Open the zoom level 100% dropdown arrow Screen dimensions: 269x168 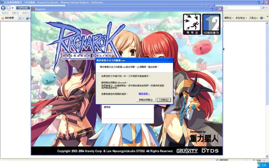pos(264,160)
